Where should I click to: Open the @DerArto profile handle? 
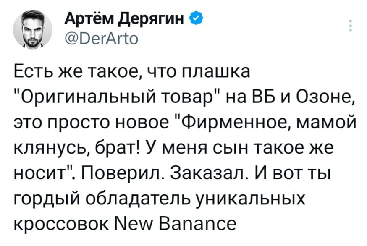coord(102,37)
